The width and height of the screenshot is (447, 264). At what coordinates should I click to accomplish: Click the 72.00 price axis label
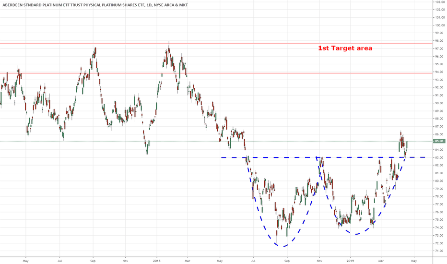(439, 243)
